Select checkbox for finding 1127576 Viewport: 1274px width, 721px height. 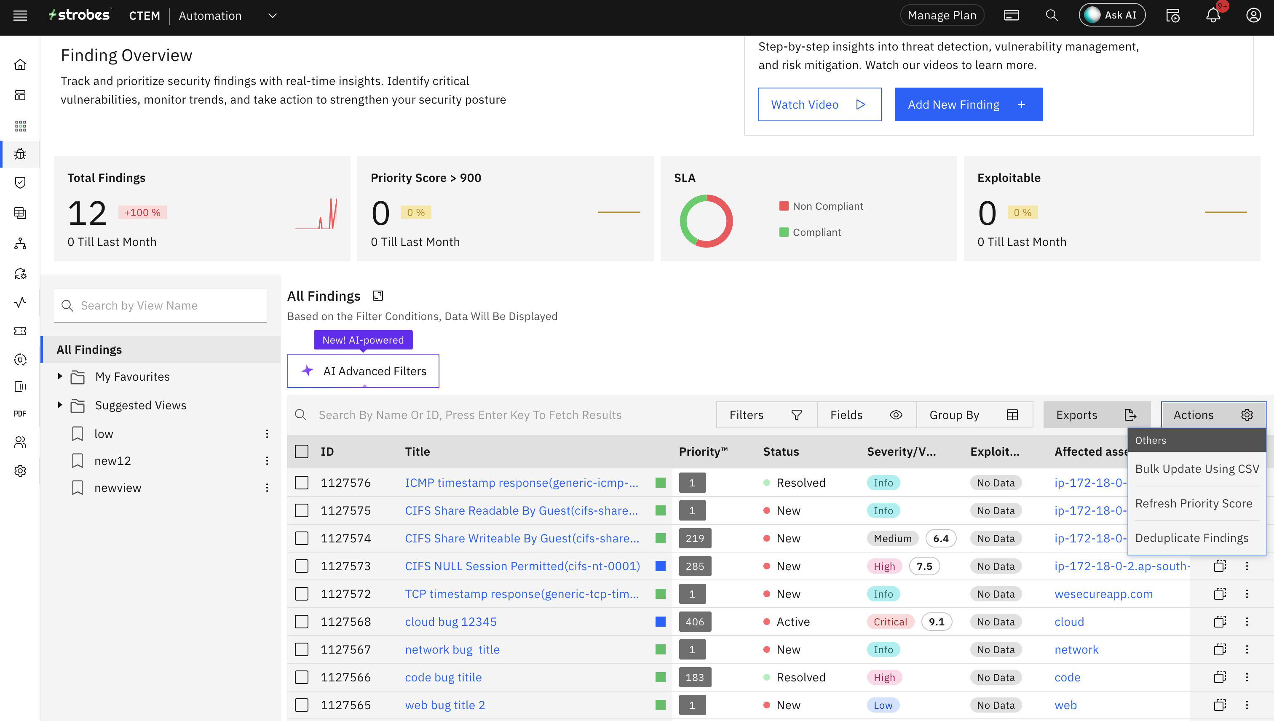[x=302, y=482]
